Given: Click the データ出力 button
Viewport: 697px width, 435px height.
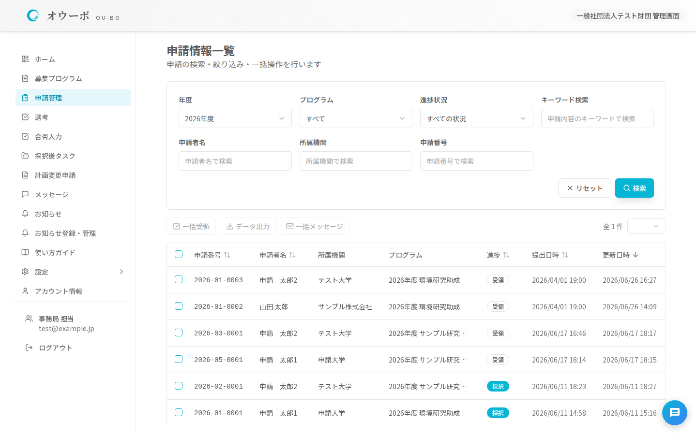Looking at the screenshot, I should (248, 226).
